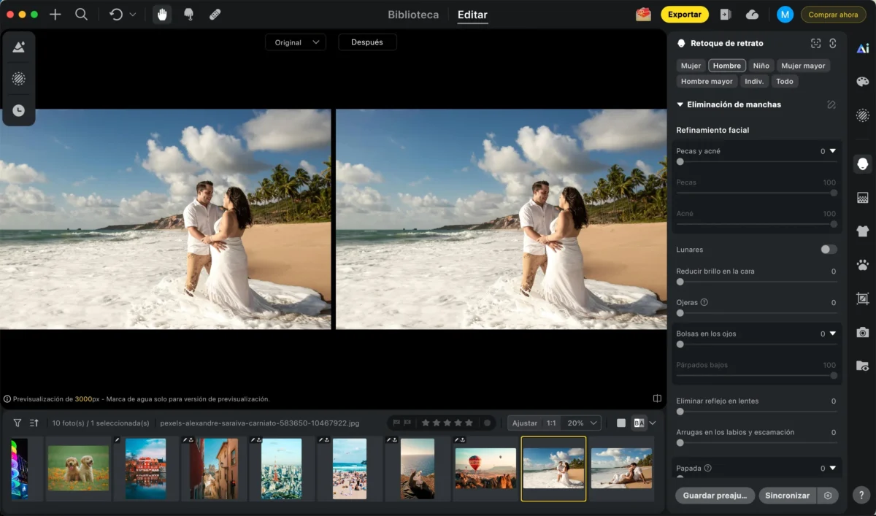Open the Original view dropdown
This screenshot has height=516, width=876.
(296, 42)
